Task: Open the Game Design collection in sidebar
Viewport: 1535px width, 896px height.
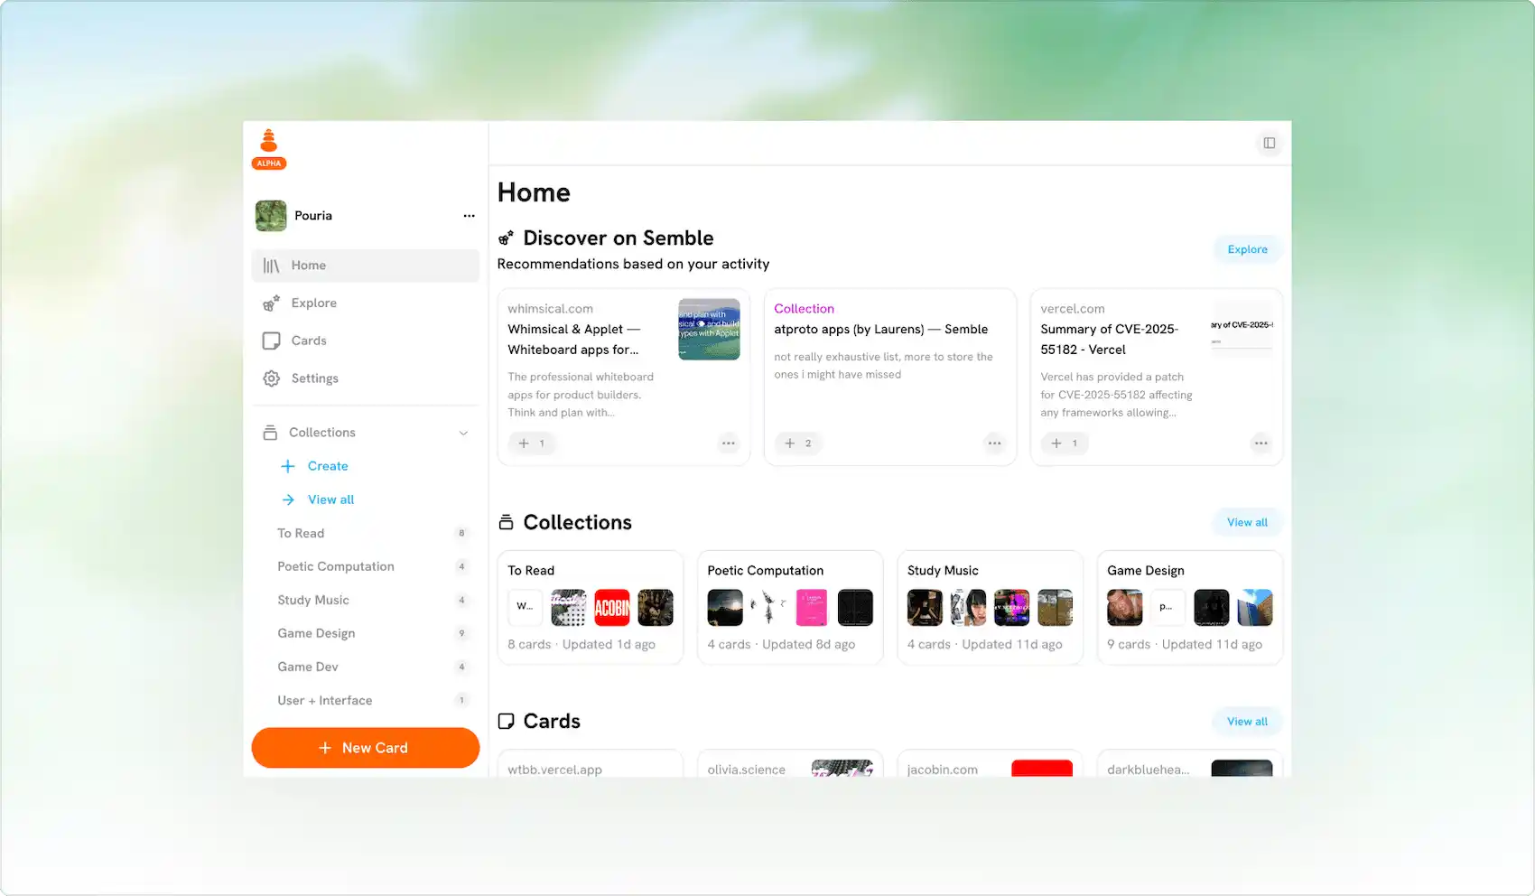Action: pos(316,633)
